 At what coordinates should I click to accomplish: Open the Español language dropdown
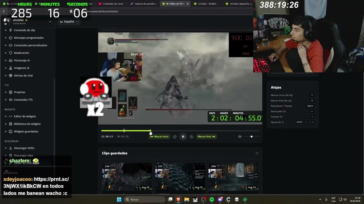tap(69, 22)
